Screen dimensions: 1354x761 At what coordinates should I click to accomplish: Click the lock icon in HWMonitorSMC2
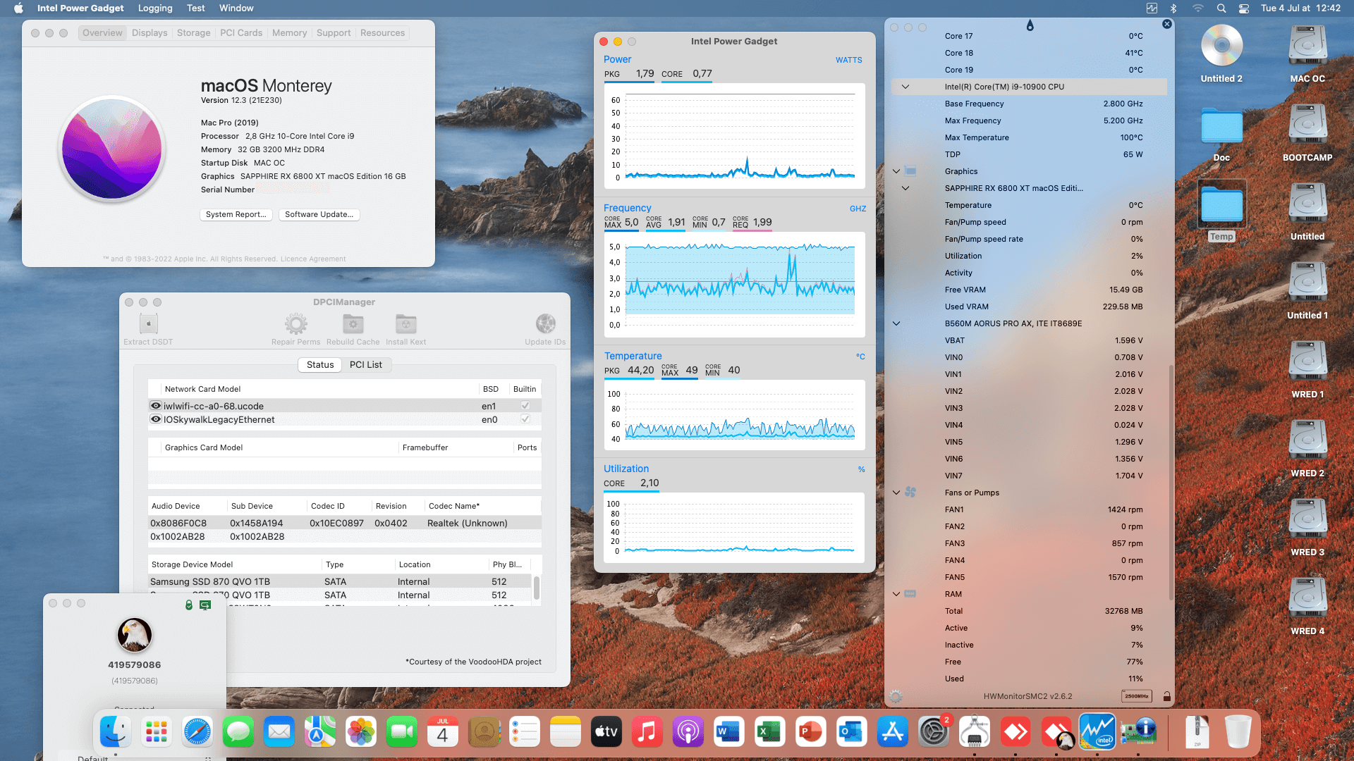[x=1166, y=696]
